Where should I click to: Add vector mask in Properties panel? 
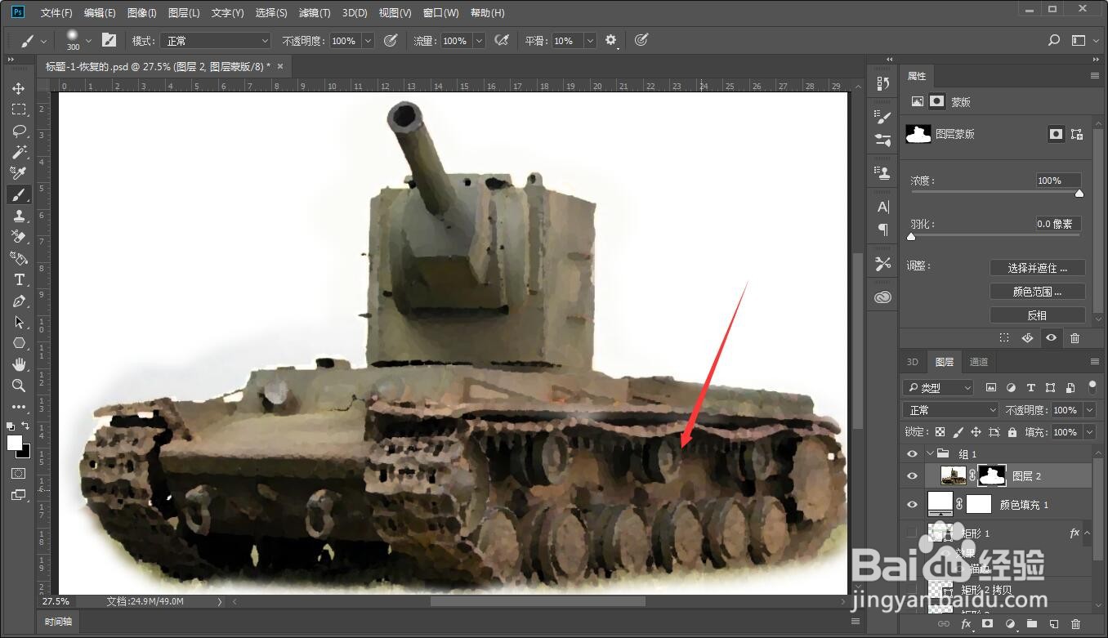point(1077,134)
